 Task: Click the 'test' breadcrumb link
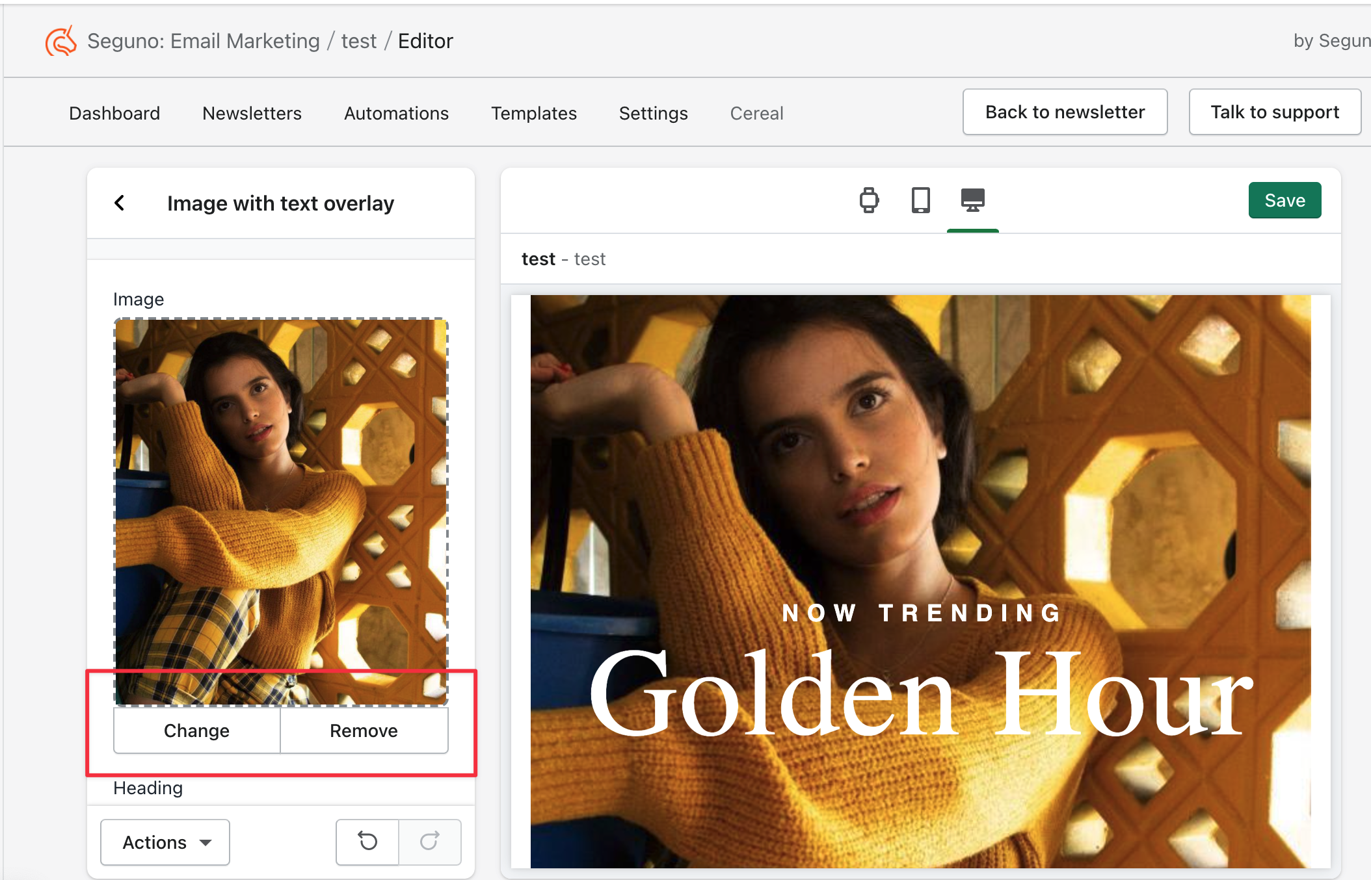pyautogui.click(x=359, y=41)
